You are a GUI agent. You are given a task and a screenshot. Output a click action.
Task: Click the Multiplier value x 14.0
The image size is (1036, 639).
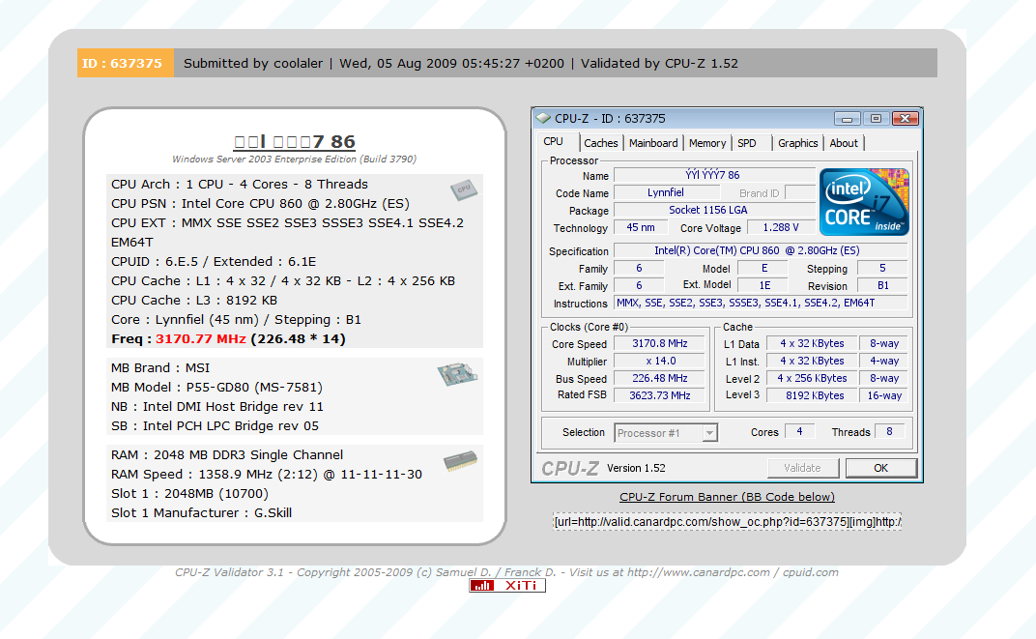[x=659, y=361]
